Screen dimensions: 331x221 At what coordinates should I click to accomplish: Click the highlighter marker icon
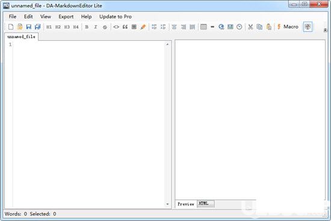(x=143, y=27)
